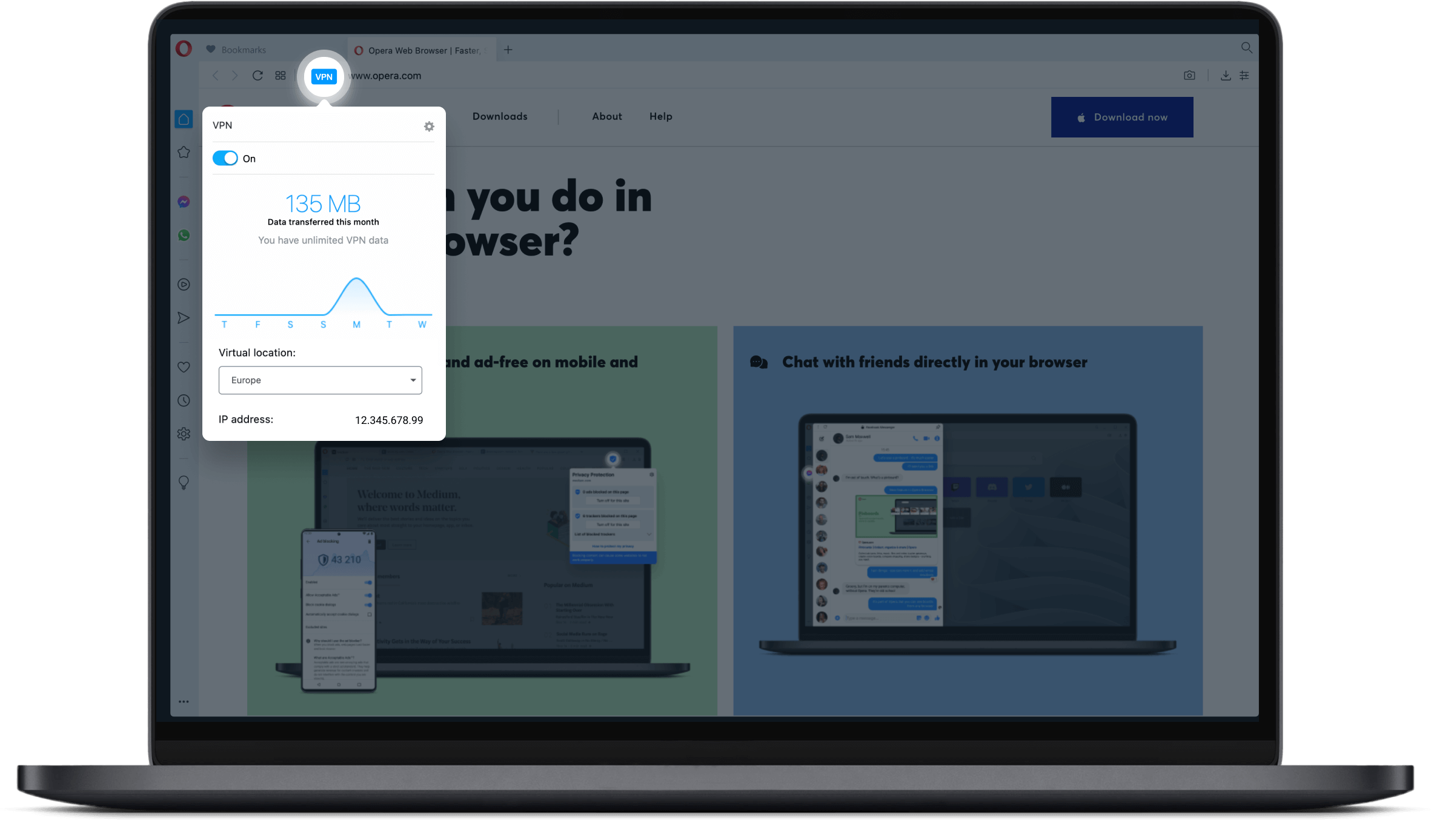Click the VPN settings gear icon
The width and height of the screenshot is (1431, 820).
428,126
